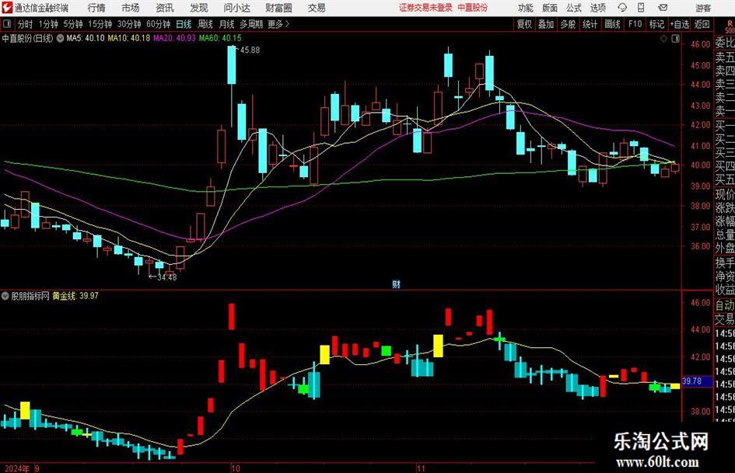735x473 pixels.
Task: Click the 标记 mark toolbar button
Action: [656, 24]
